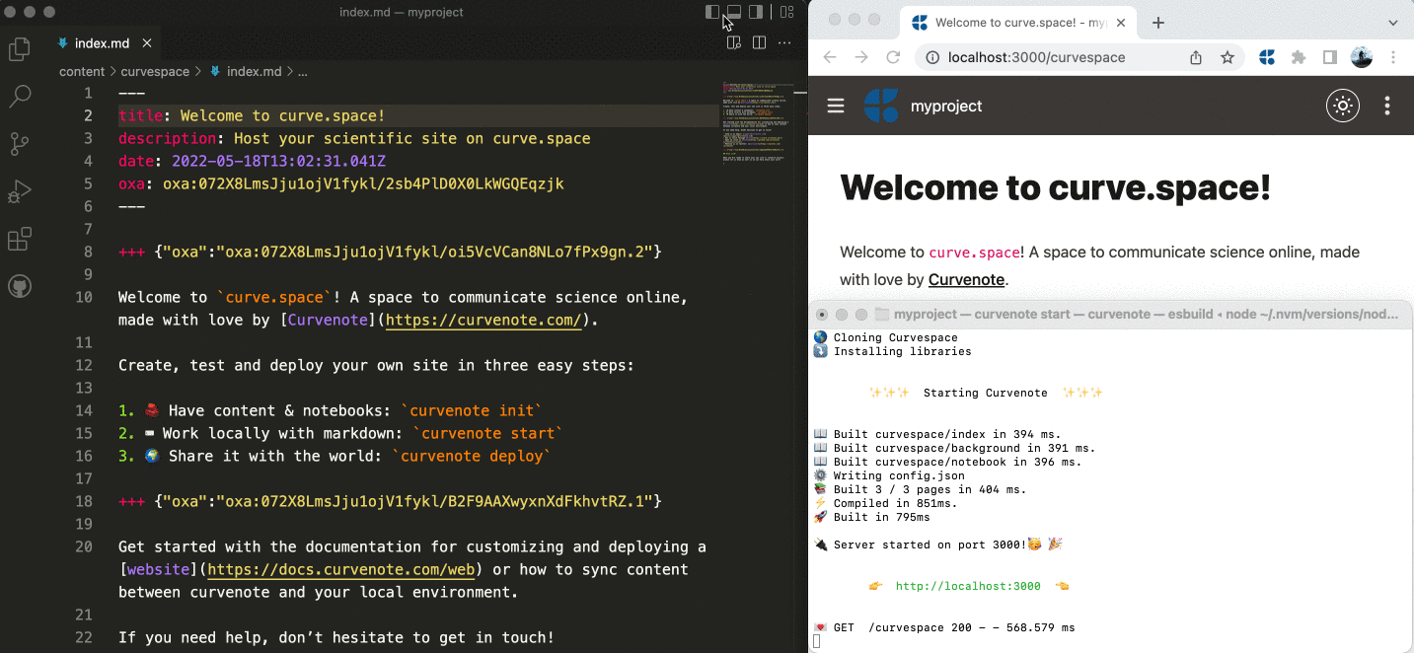Toggle the primary side bar layout icon

[x=712, y=12]
